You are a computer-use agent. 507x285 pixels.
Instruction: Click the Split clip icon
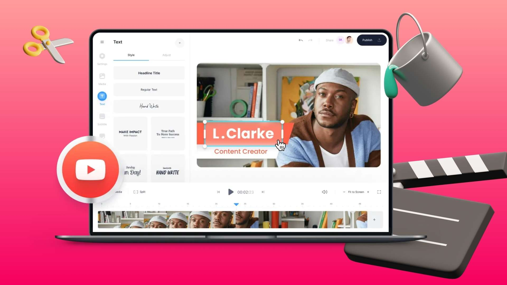[x=136, y=192]
